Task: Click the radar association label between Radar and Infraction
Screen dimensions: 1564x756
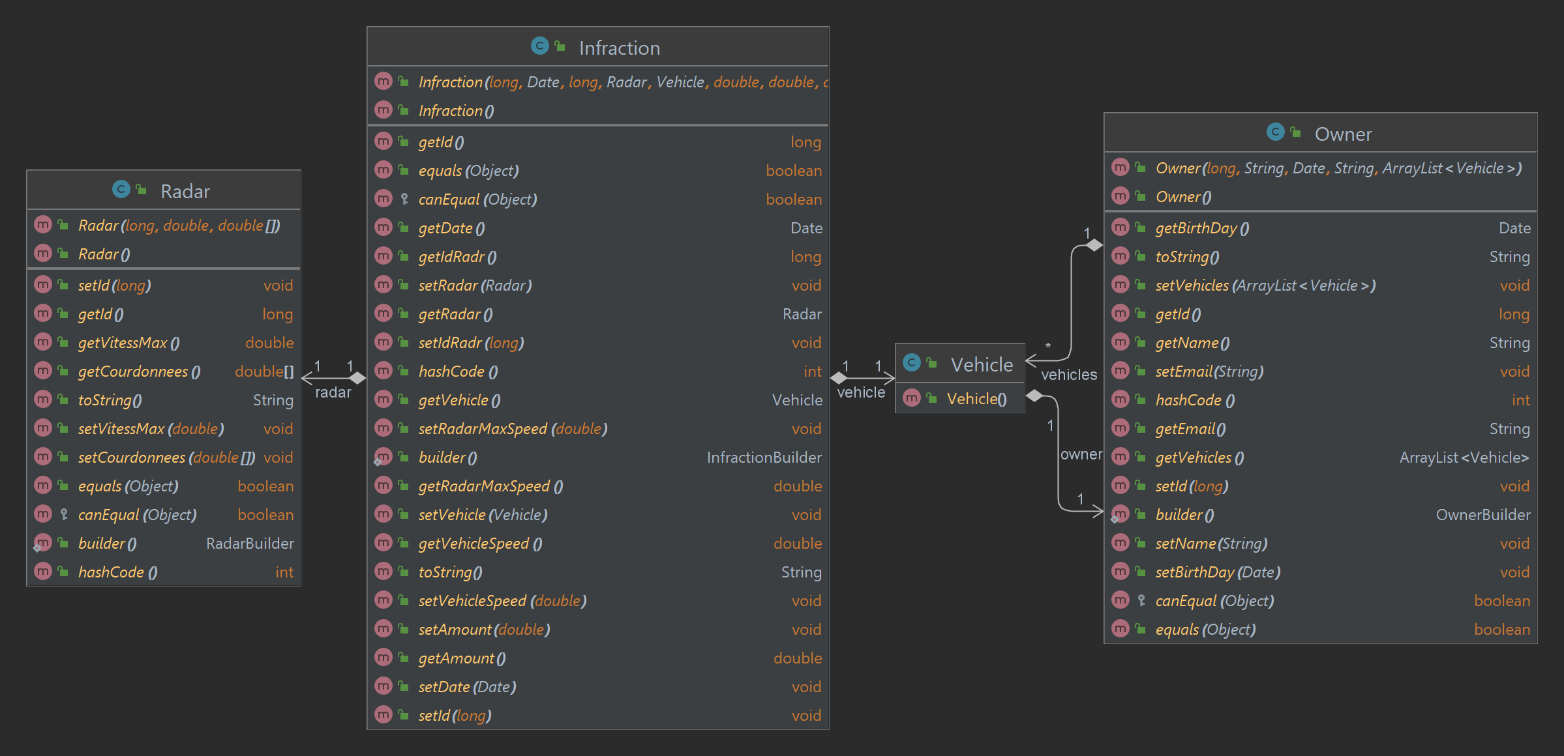Action: tap(335, 392)
